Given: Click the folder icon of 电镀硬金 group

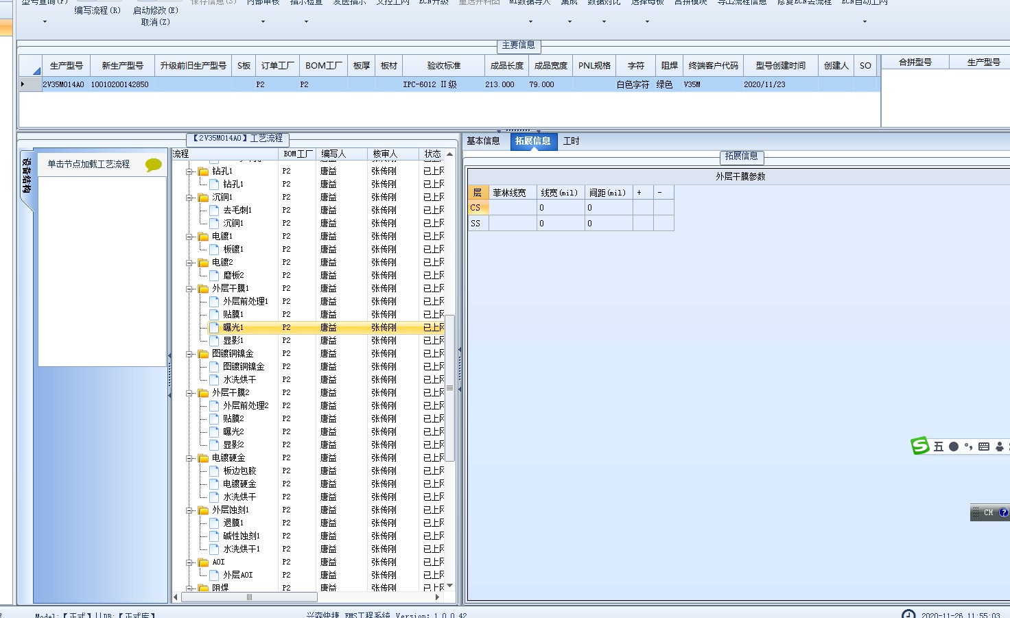Looking at the screenshot, I should pyautogui.click(x=203, y=457).
